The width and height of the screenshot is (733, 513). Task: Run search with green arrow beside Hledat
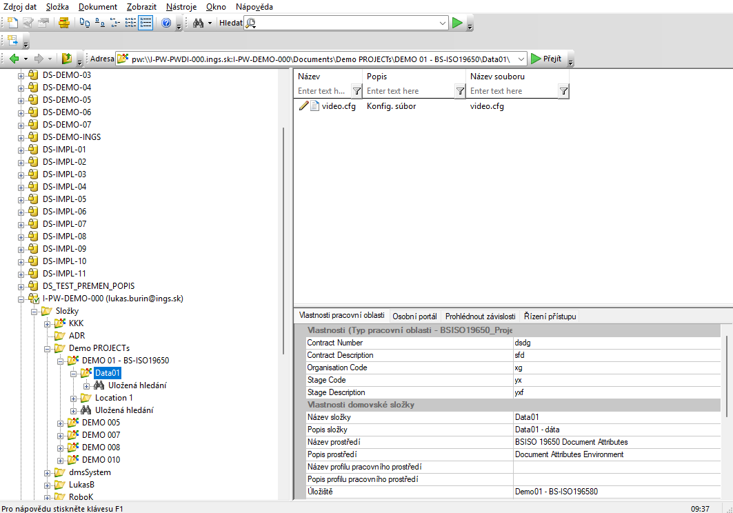[456, 23]
